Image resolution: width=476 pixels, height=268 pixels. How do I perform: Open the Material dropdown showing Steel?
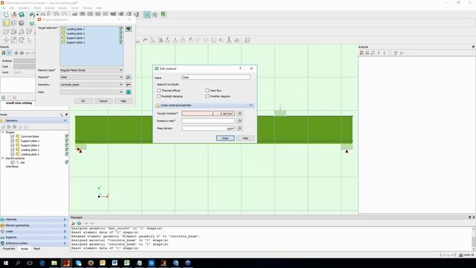(91, 77)
